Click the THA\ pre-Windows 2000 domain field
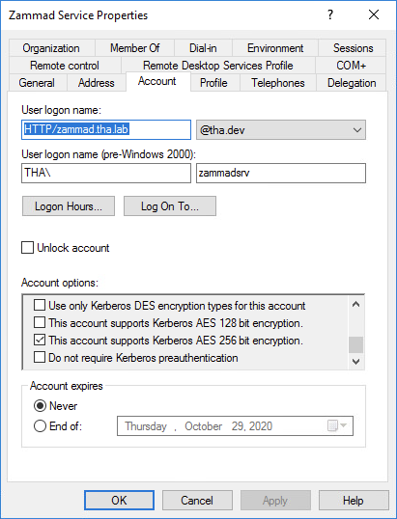The height and width of the screenshot is (519, 397). pos(106,173)
